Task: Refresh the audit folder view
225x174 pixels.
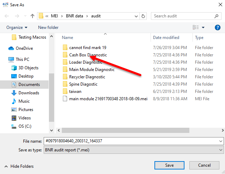Action: coord(144,16)
